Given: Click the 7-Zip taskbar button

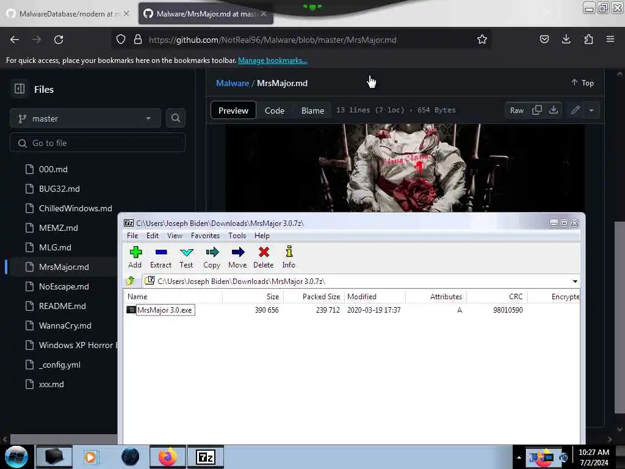Looking at the screenshot, I should 206,457.
